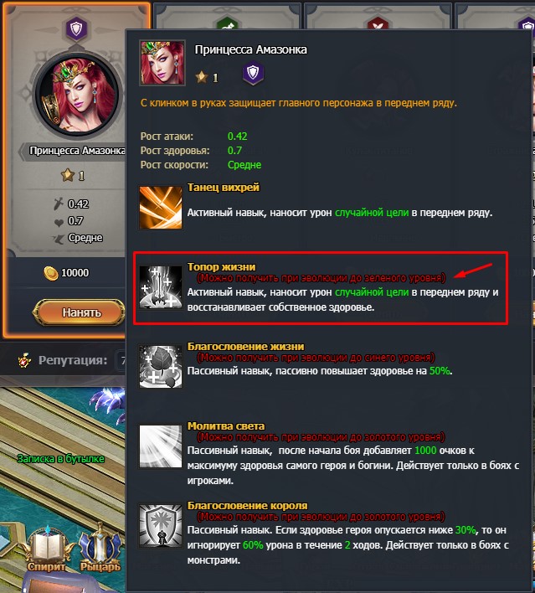Click the Топор жизни skill icon
Image resolution: width=535 pixels, height=593 pixels.
pyautogui.click(x=161, y=287)
